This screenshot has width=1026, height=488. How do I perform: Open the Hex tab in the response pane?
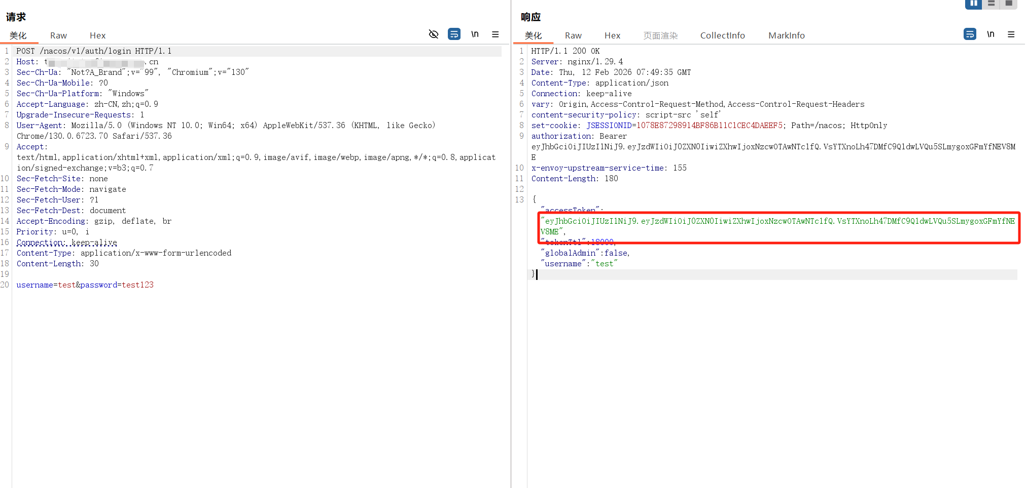pyautogui.click(x=612, y=35)
